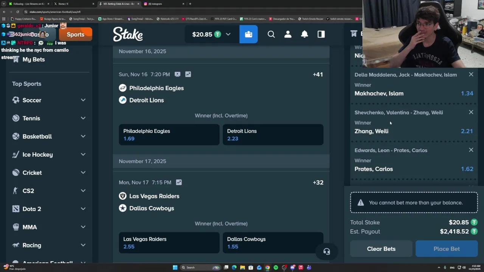
Task: Open the wallet from the blue wallet icon
Action: [248, 34]
